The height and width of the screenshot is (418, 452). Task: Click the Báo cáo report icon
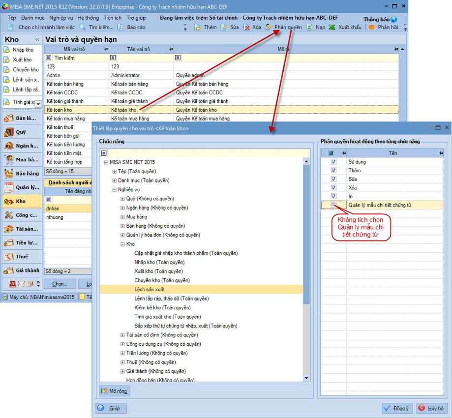pos(121,28)
